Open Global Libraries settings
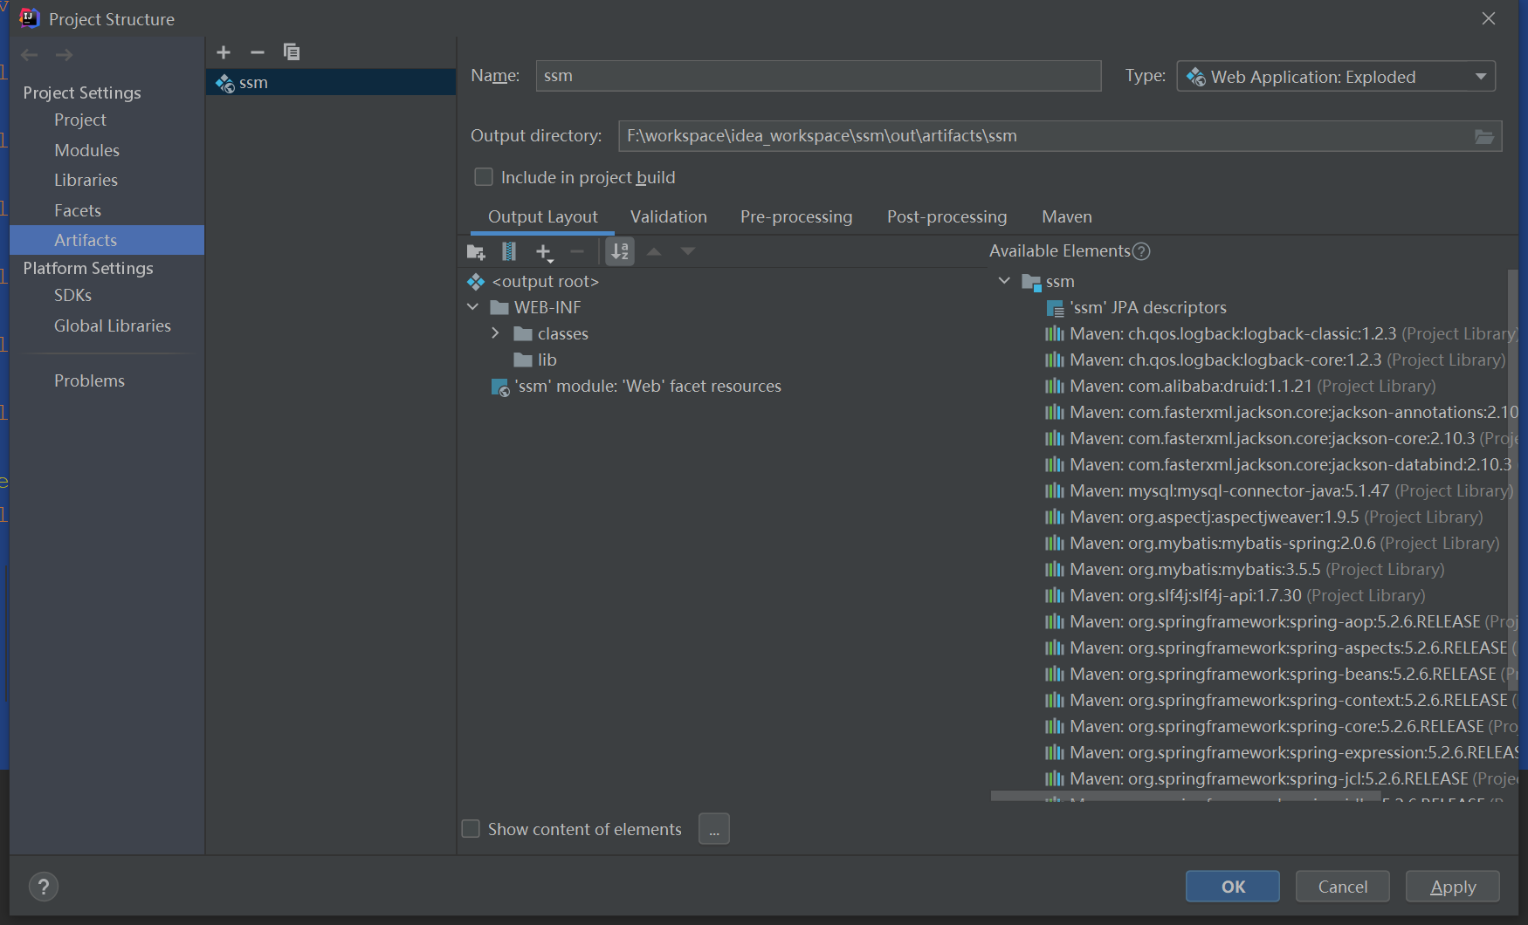The width and height of the screenshot is (1528, 925). coord(113,325)
